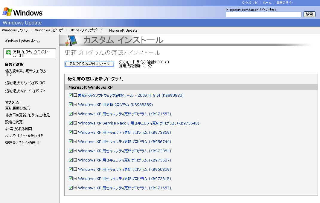This screenshot has height=203, width=320.
Task: Open the Windows カタログ menu item
Action: click(x=49, y=30)
